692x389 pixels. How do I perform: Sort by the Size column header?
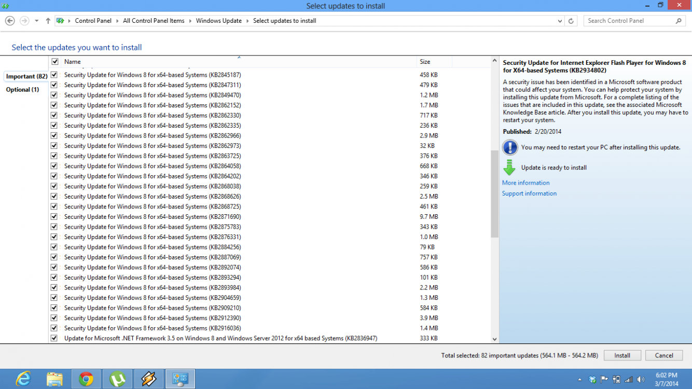[434, 62]
